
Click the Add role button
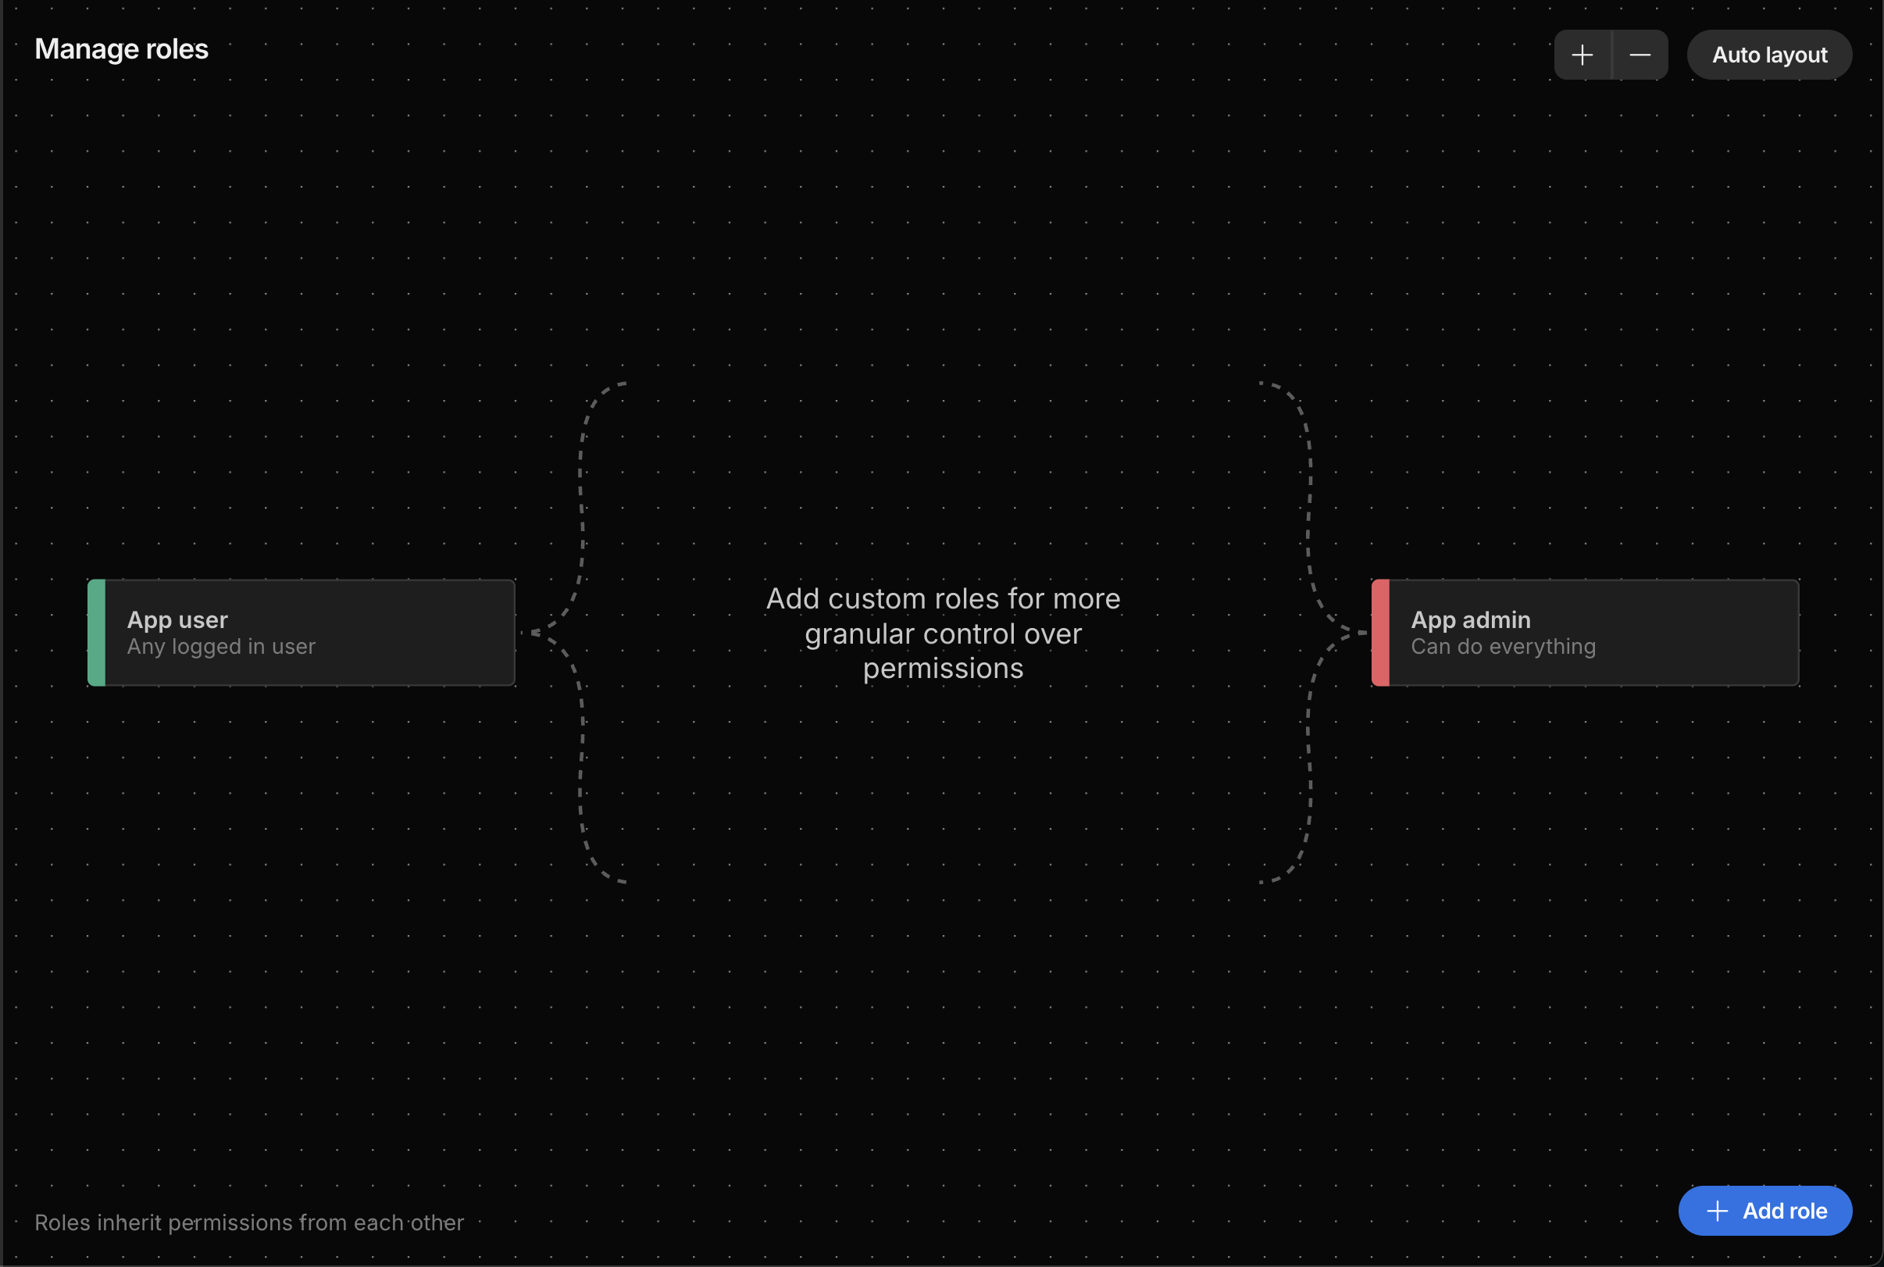pyautogui.click(x=1764, y=1211)
